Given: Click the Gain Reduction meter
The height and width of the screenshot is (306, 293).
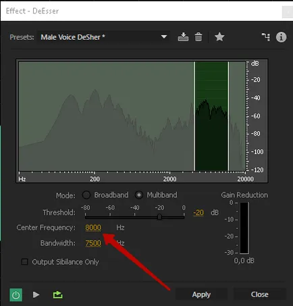Looking at the screenshot, I should pos(244,228).
